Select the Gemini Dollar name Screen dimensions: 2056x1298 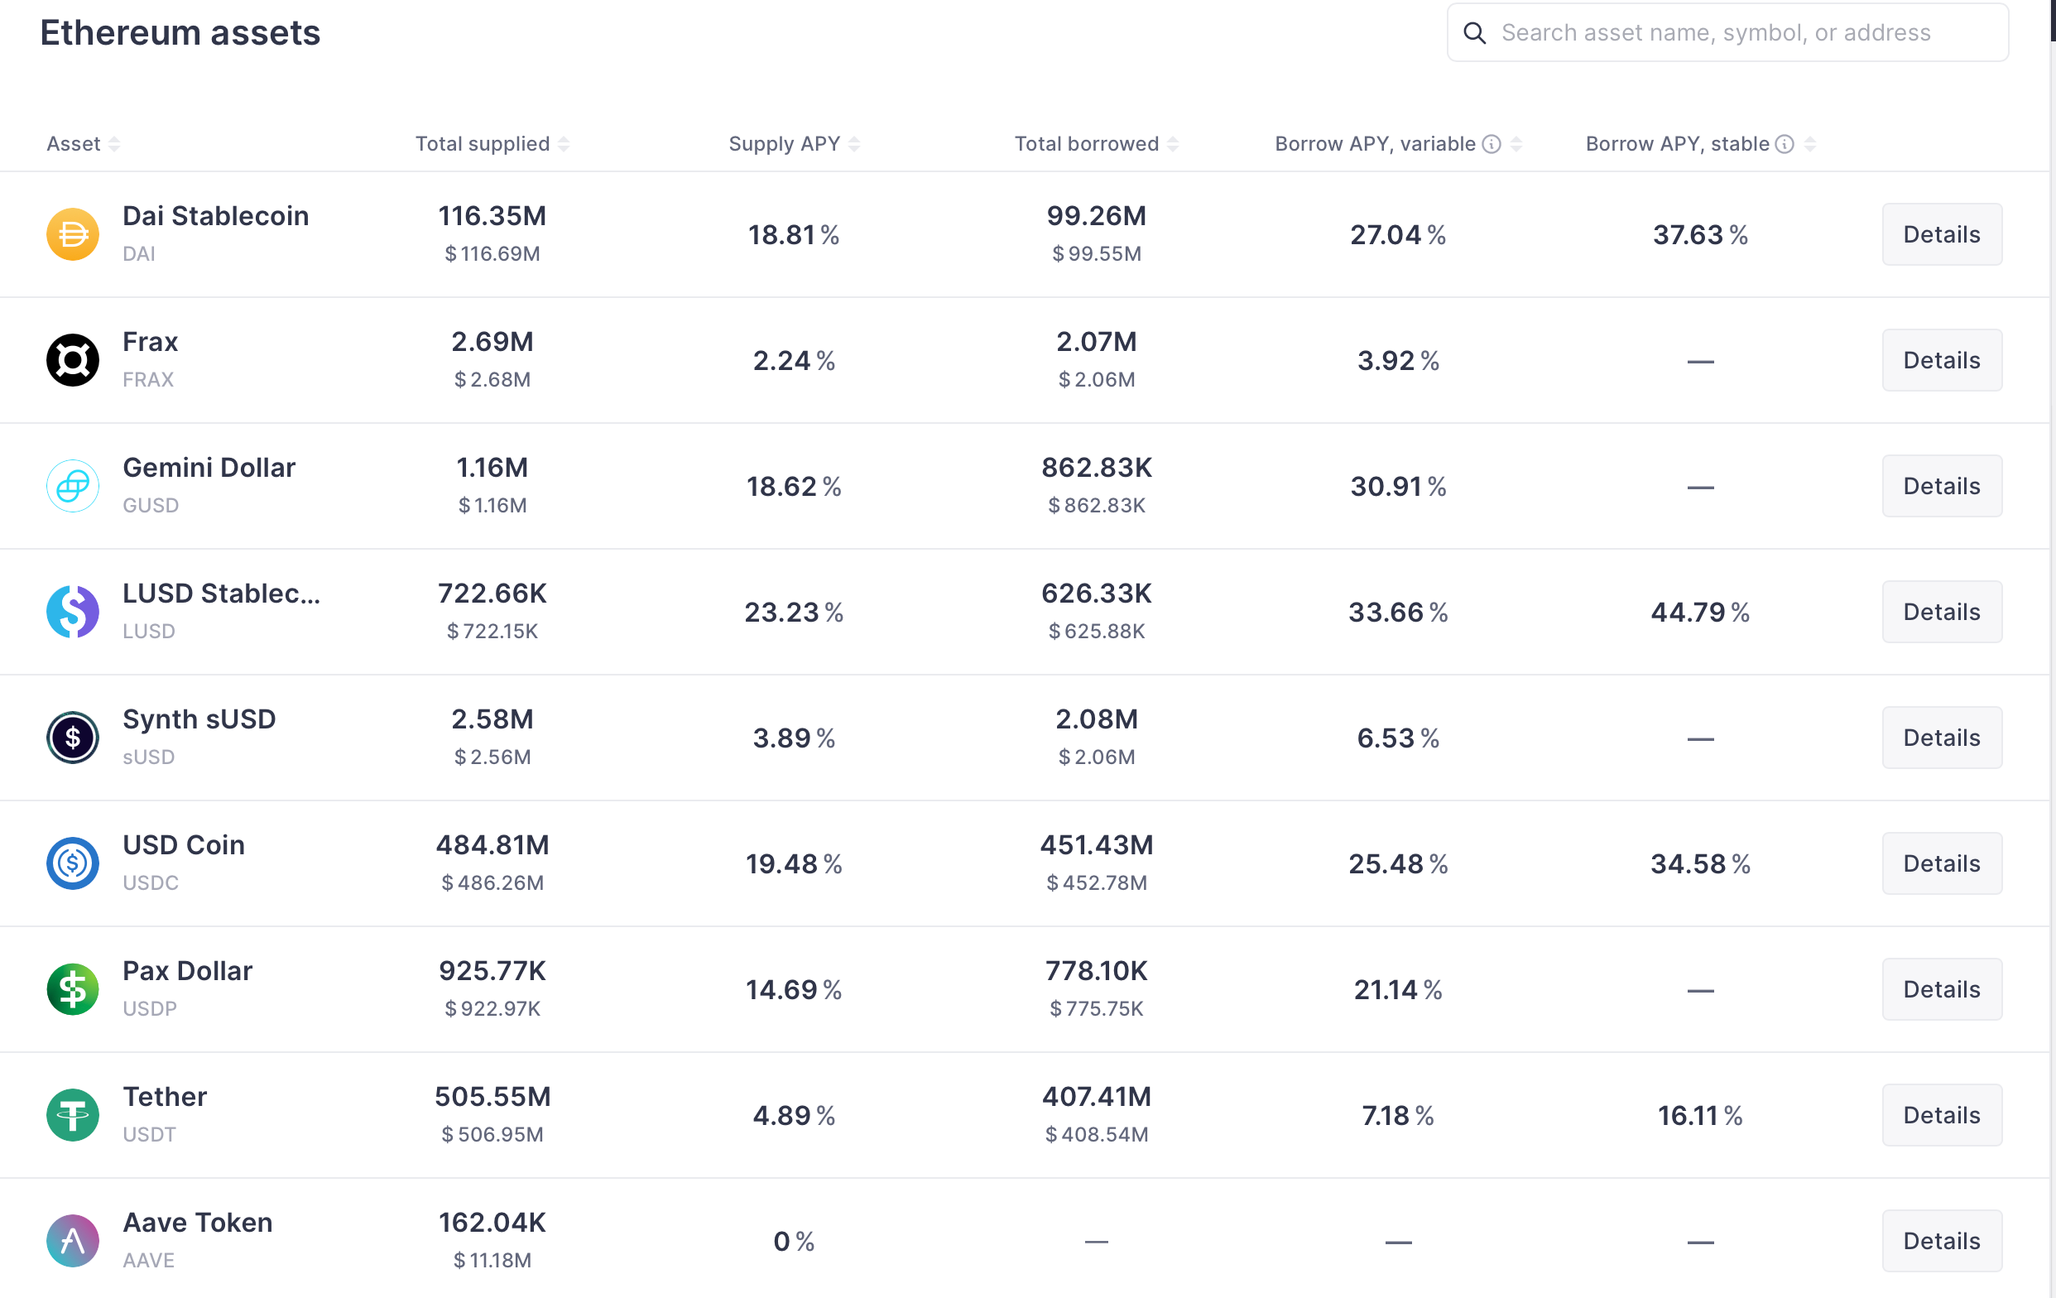(x=209, y=467)
